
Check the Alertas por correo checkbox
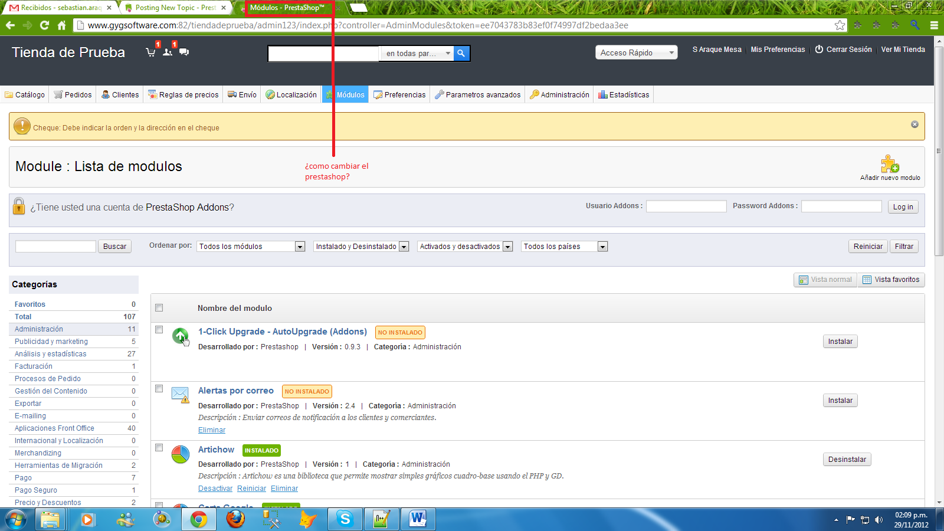click(159, 389)
